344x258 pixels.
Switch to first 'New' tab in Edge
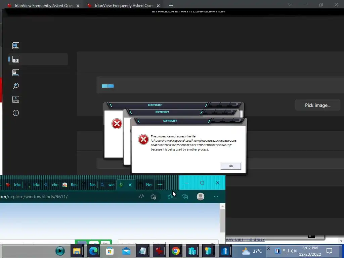click(89, 185)
